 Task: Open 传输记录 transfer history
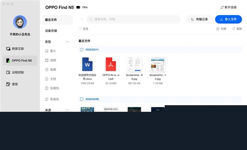199,19
